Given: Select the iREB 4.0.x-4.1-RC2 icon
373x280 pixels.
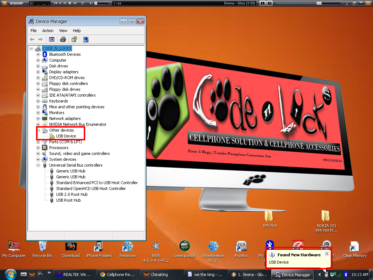Looking at the screenshot, I should [x=156, y=252].
